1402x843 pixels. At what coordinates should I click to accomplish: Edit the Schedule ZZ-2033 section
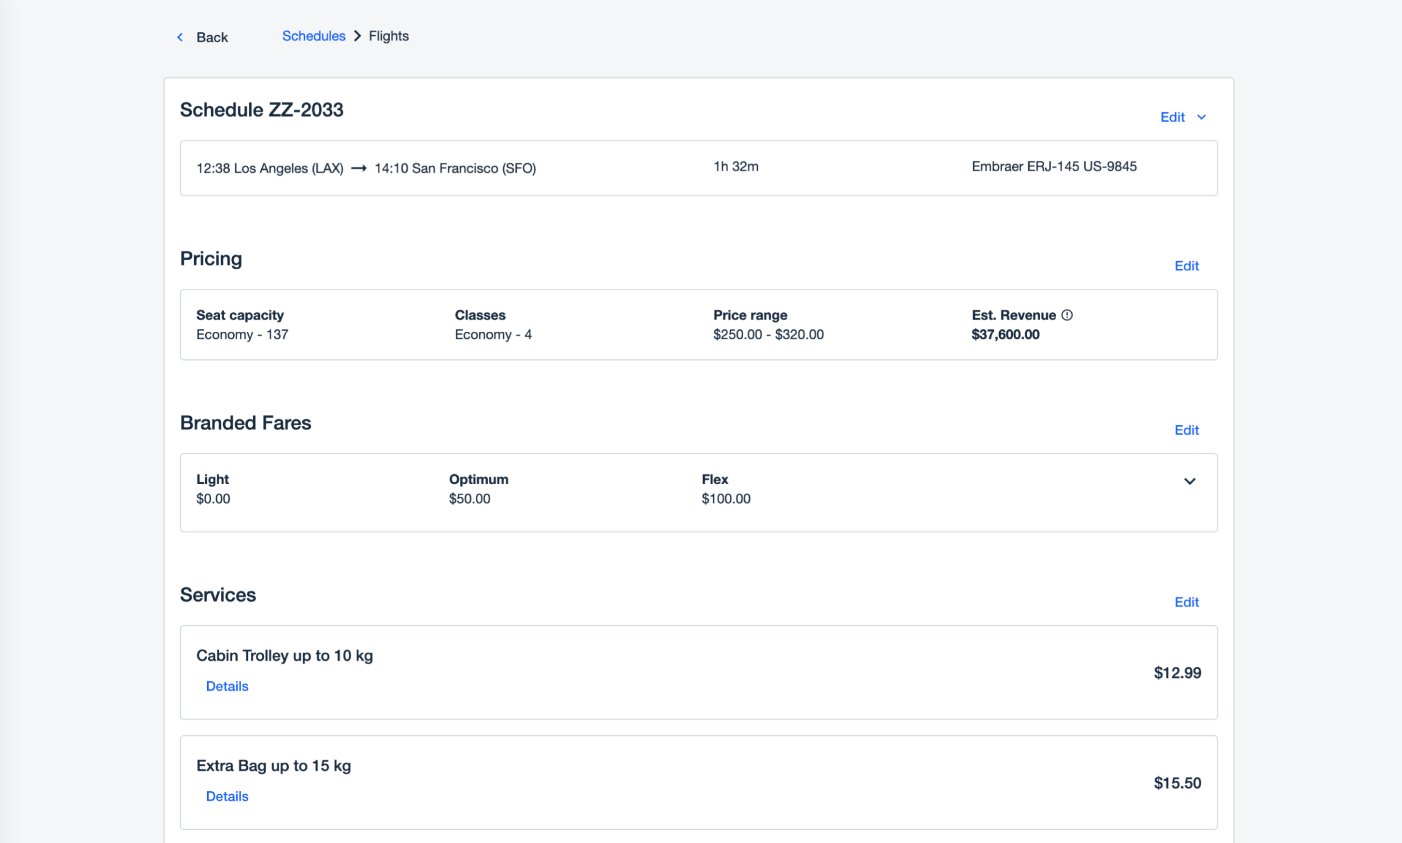click(1172, 117)
